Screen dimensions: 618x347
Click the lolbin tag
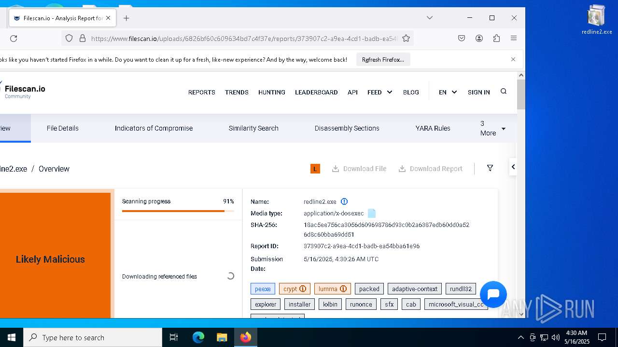point(330,305)
